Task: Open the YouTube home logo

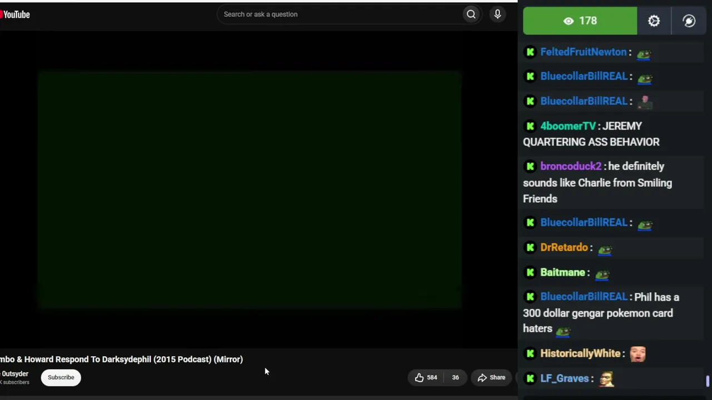Action: 15,14
